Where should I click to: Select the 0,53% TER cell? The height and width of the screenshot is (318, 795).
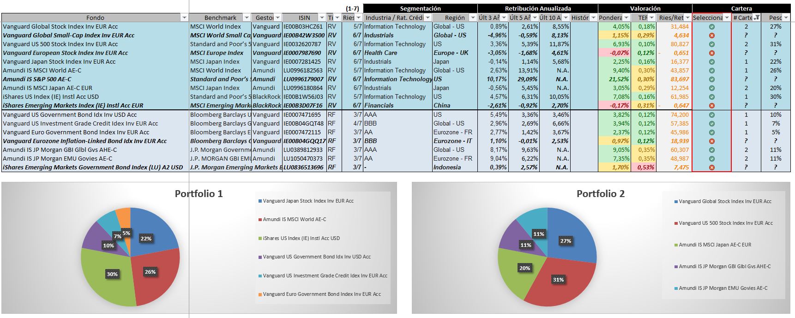click(x=644, y=168)
